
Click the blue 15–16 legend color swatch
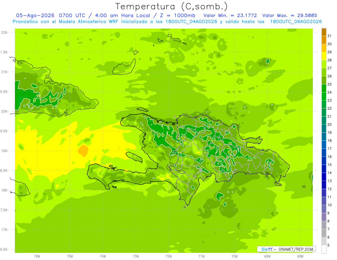pos(324,161)
